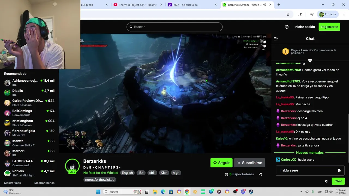Open LACOBRAAA recommended channel
349x196 pixels.
29,163
